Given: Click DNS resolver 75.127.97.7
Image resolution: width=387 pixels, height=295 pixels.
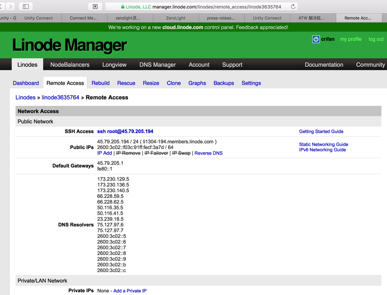Looking at the screenshot, I should click(x=110, y=230).
